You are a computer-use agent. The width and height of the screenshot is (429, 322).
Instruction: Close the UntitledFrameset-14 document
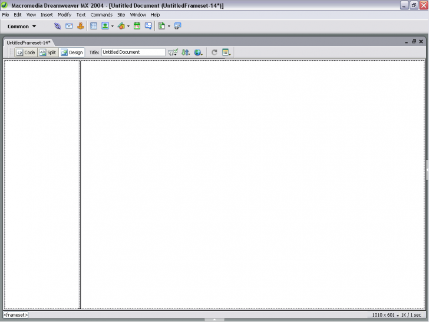tap(421, 41)
